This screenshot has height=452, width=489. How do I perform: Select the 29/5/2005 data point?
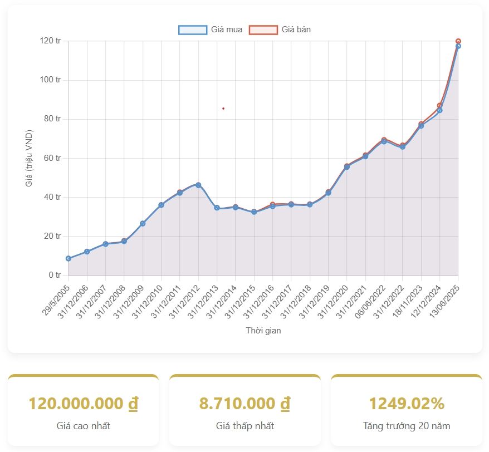(69, 258)
